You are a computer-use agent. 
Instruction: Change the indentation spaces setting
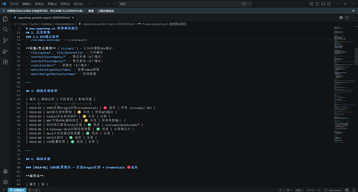click(x=299, y=190)
